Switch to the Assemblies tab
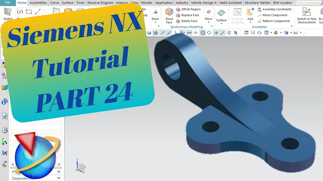The height and width of the screenshot is (181, 323). coord(38,3)
